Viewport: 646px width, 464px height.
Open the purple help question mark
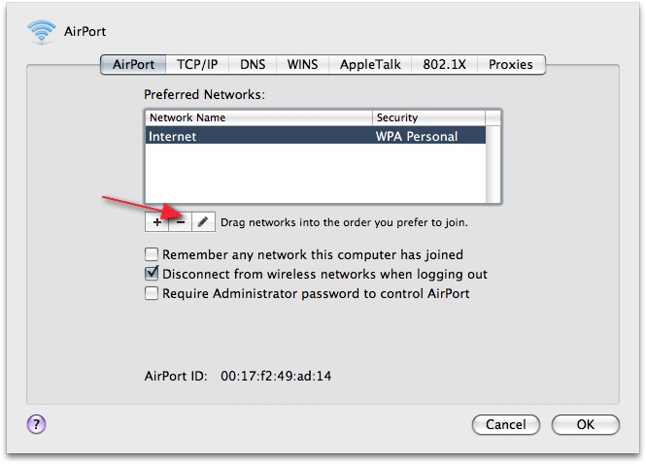pos(38,423)
